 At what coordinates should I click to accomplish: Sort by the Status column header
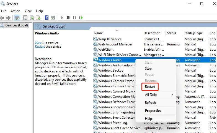pos(172,33)
